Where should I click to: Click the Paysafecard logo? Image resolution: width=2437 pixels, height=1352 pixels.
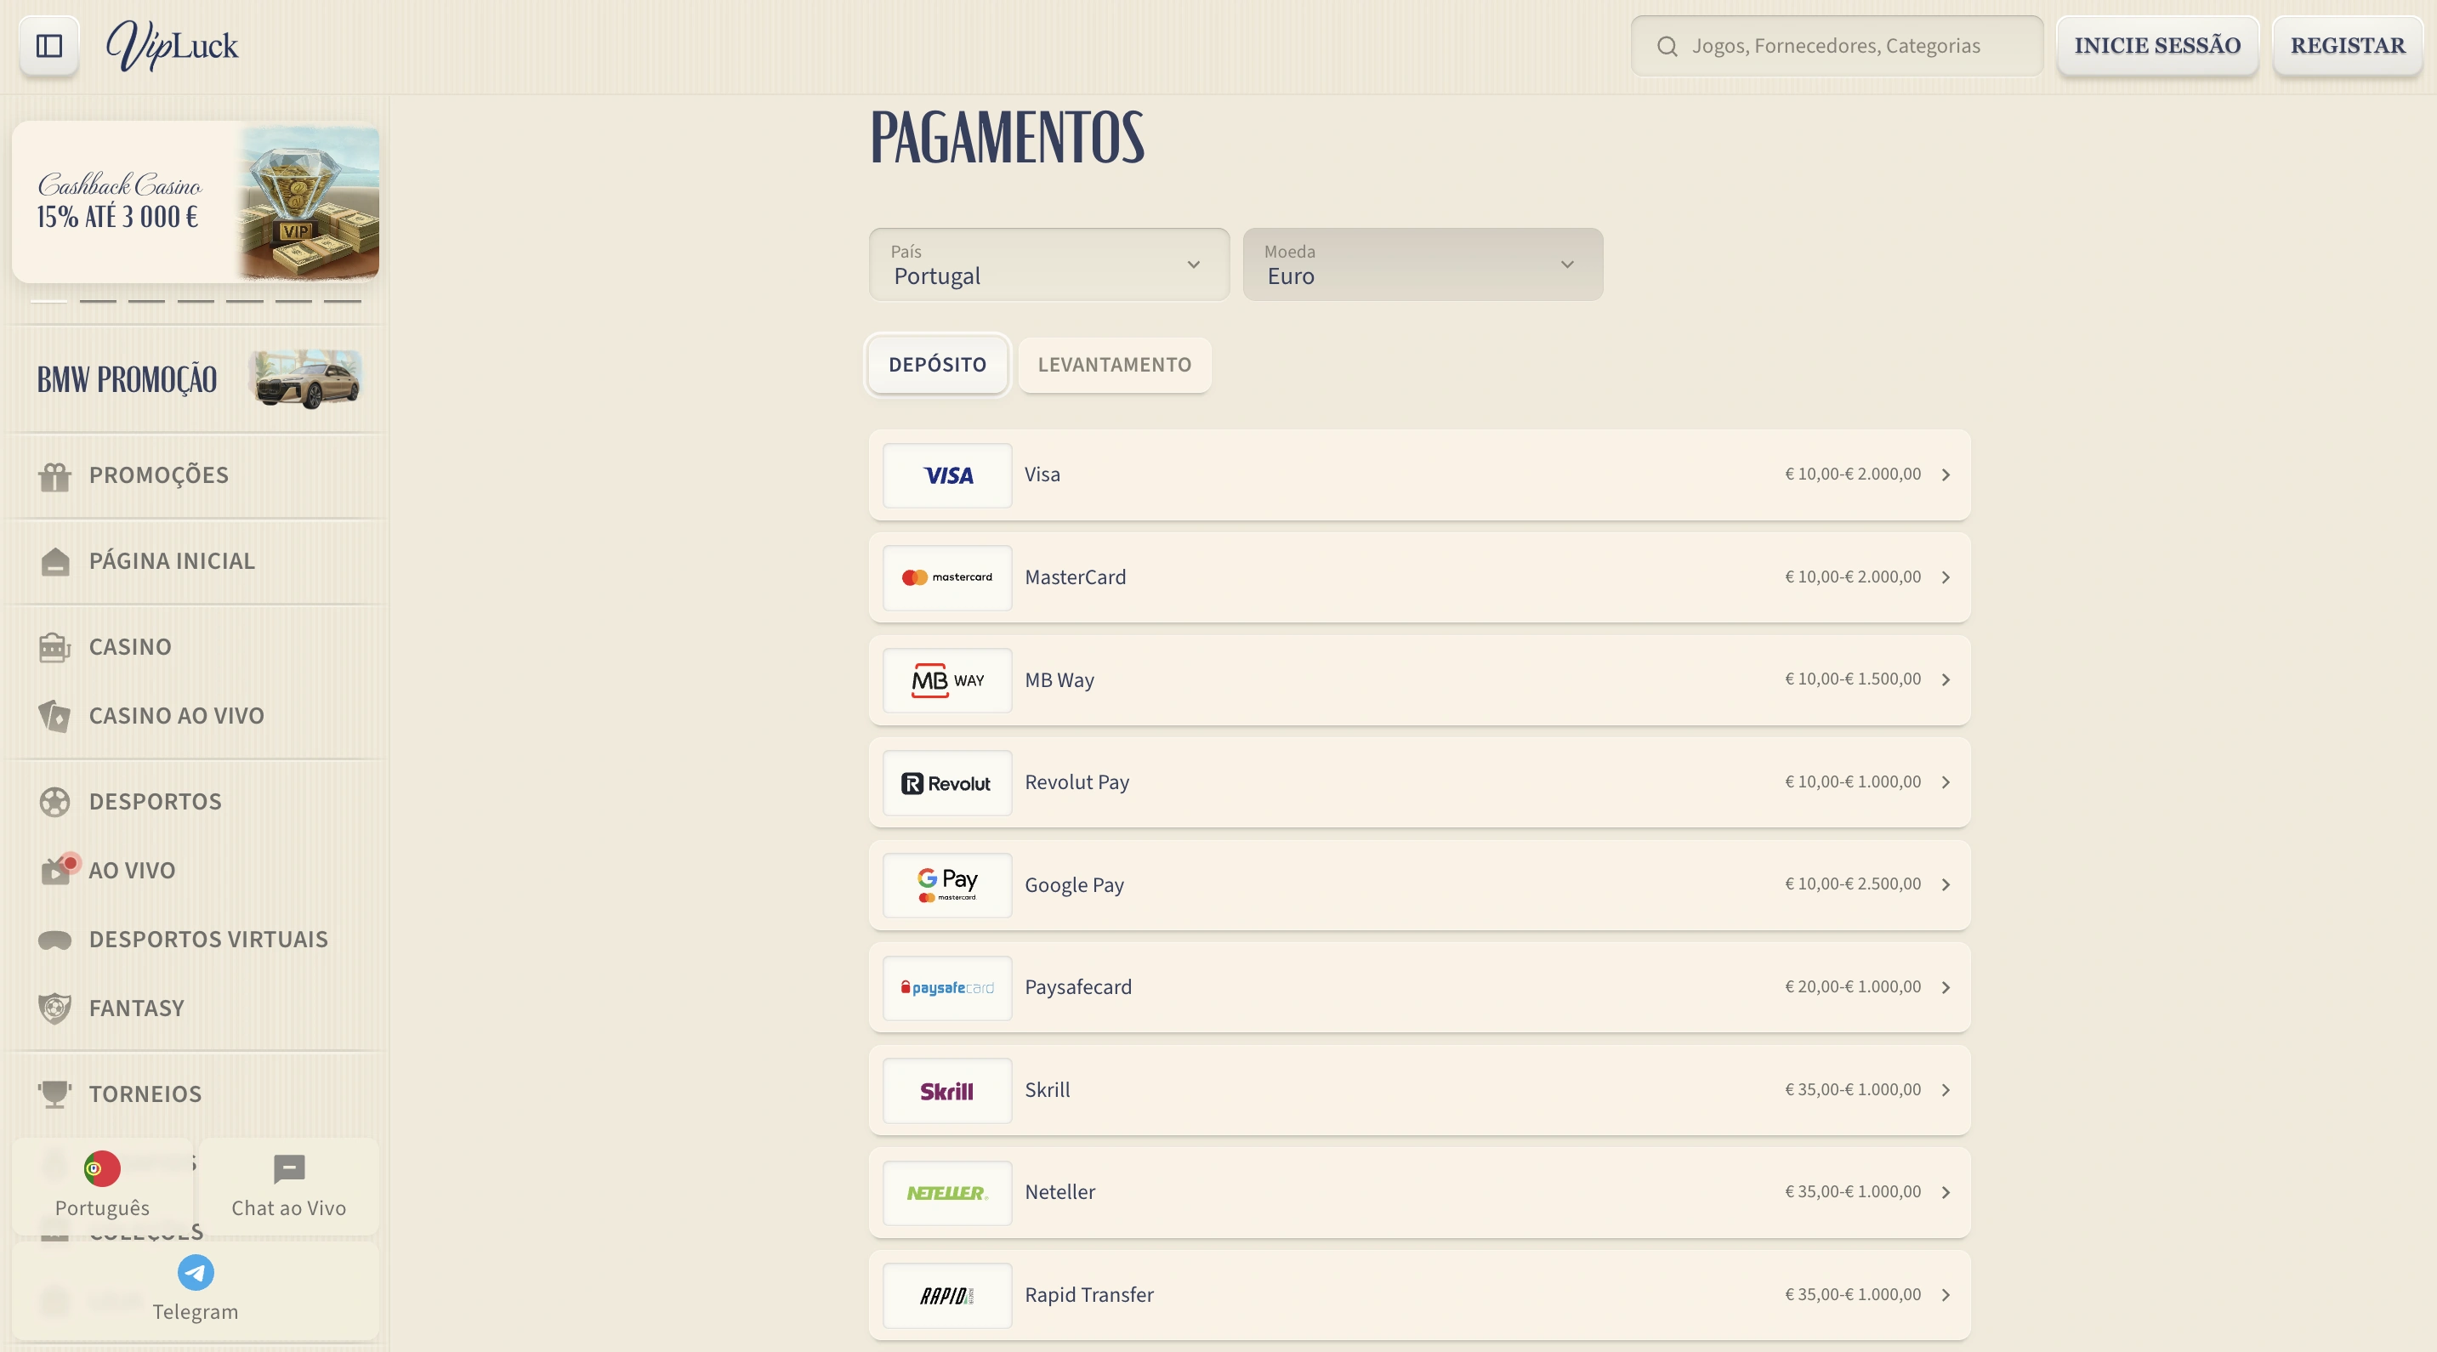point(947,988)
